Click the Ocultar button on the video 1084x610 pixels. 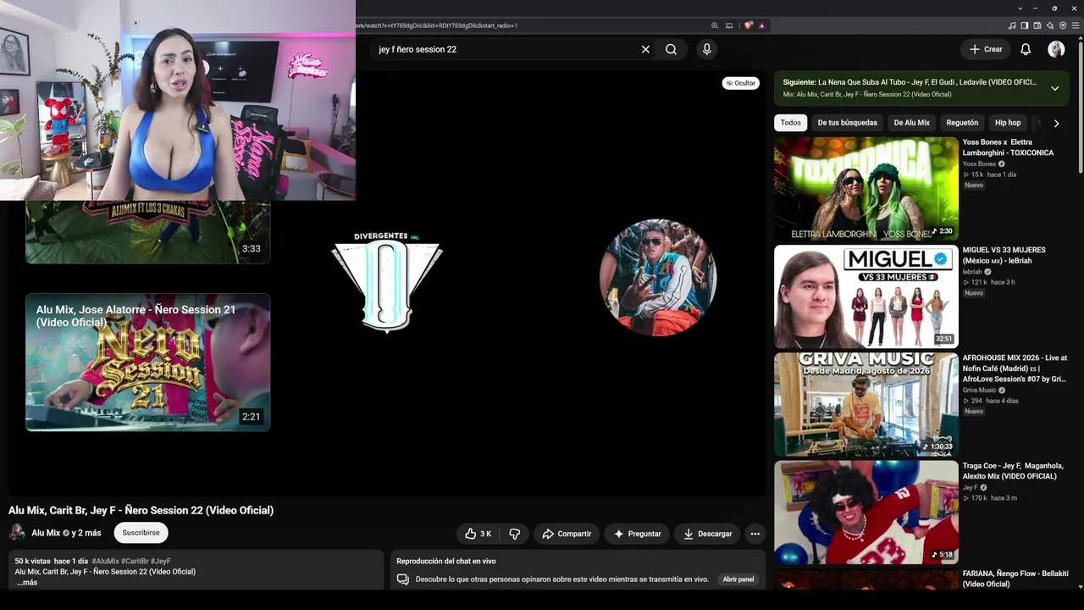tap(740, 83)
